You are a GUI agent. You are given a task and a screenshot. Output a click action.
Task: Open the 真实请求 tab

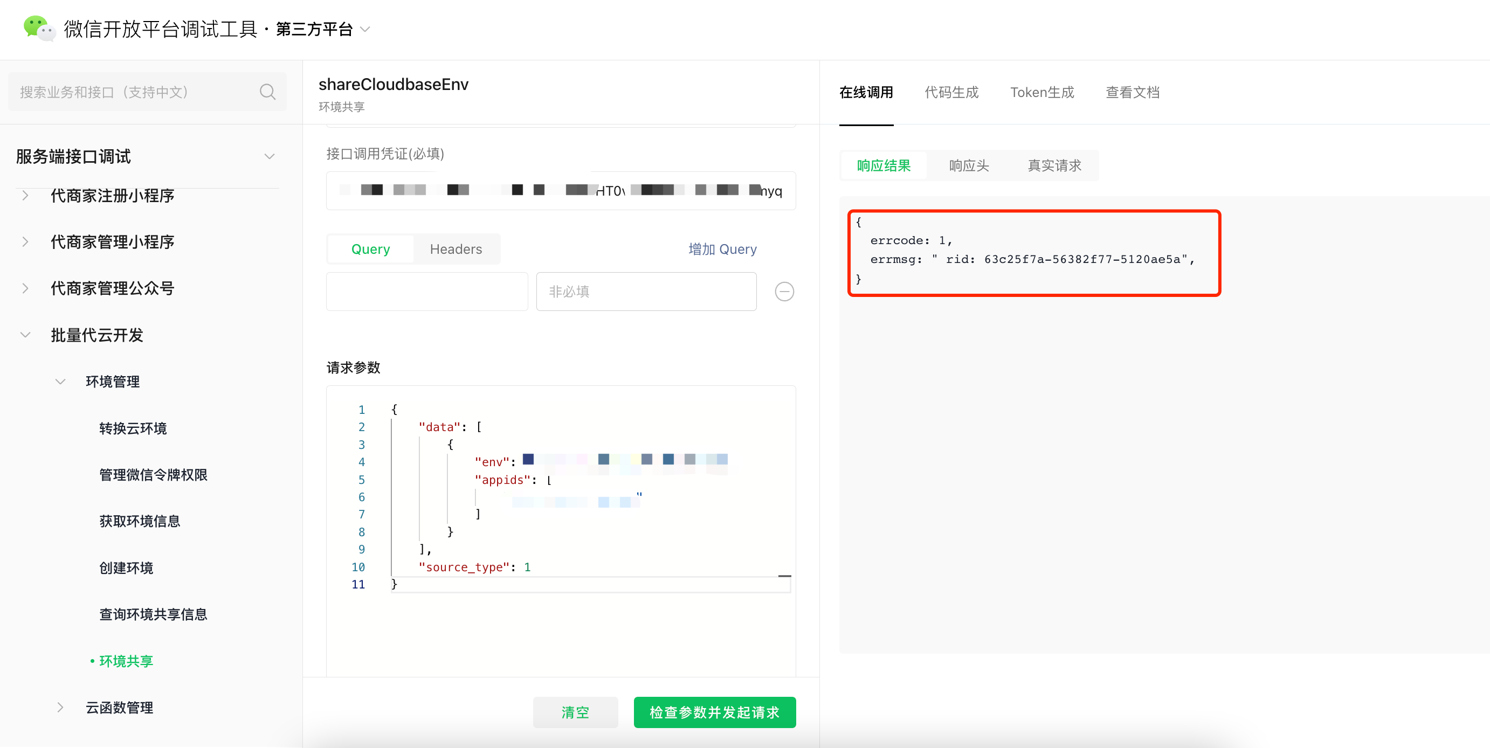1054,166
